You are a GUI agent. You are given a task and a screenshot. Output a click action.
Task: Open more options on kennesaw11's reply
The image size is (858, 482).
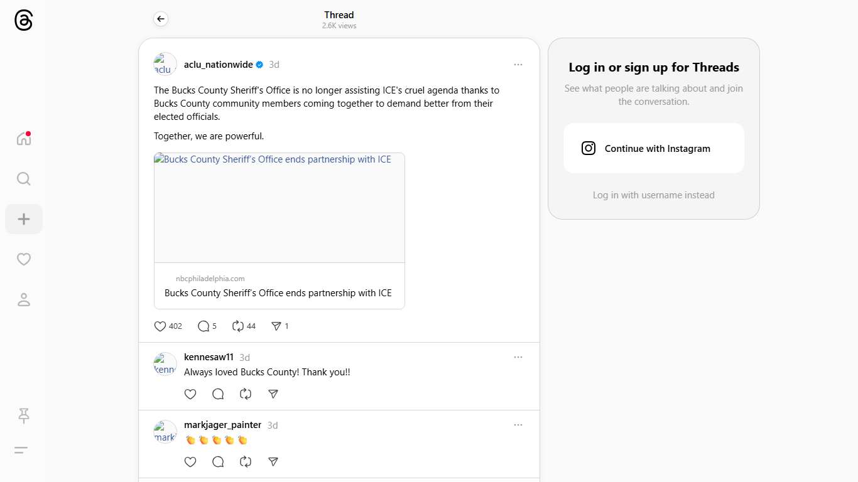coord(518,357)
